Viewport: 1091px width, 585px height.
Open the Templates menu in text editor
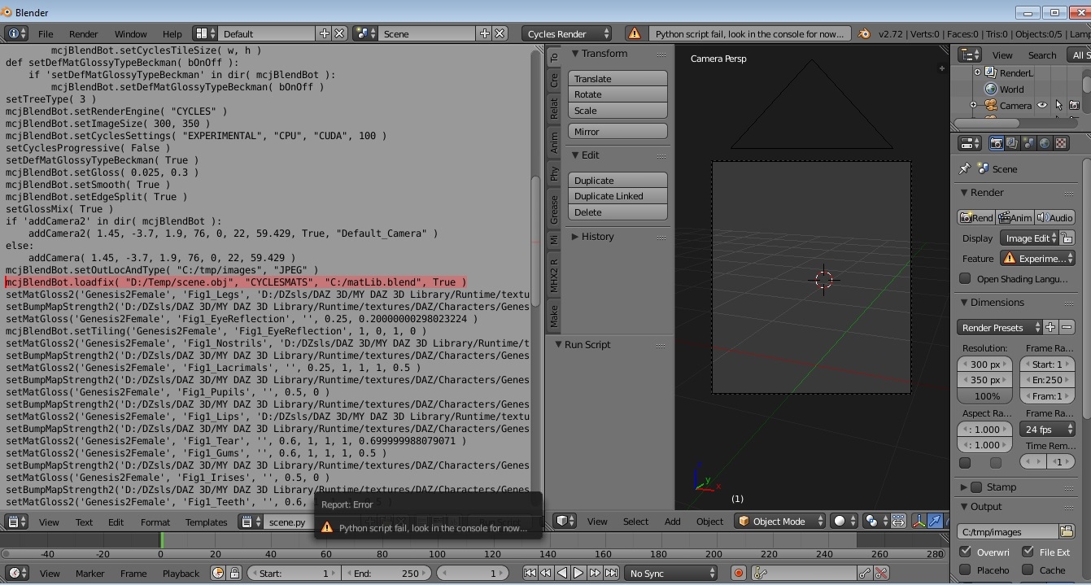[206, 522]
